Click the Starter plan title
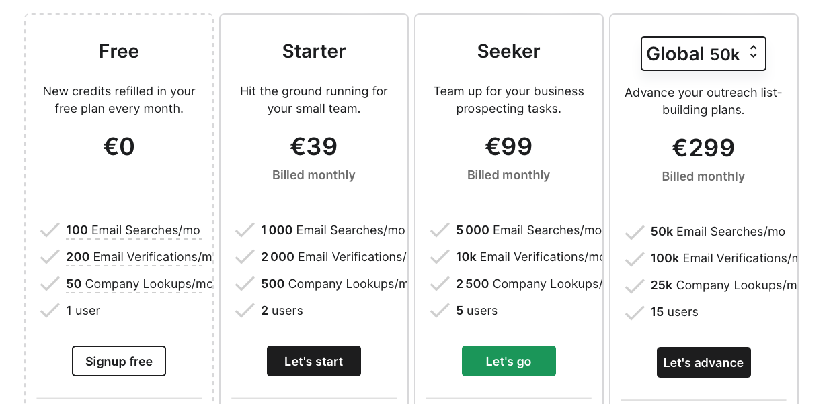This screenshot has width=831, height=404. point(314,51)
